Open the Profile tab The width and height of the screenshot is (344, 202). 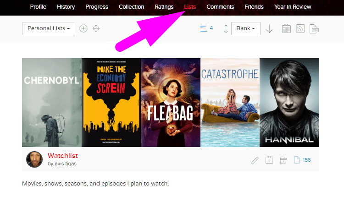[38, 7]
